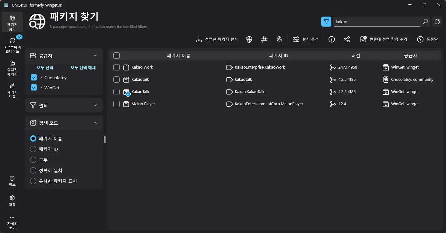Open the 소프트웨어 업데이트 page
Image resolution: width=446 pixels, height=233 pixels.
(12, 45)
